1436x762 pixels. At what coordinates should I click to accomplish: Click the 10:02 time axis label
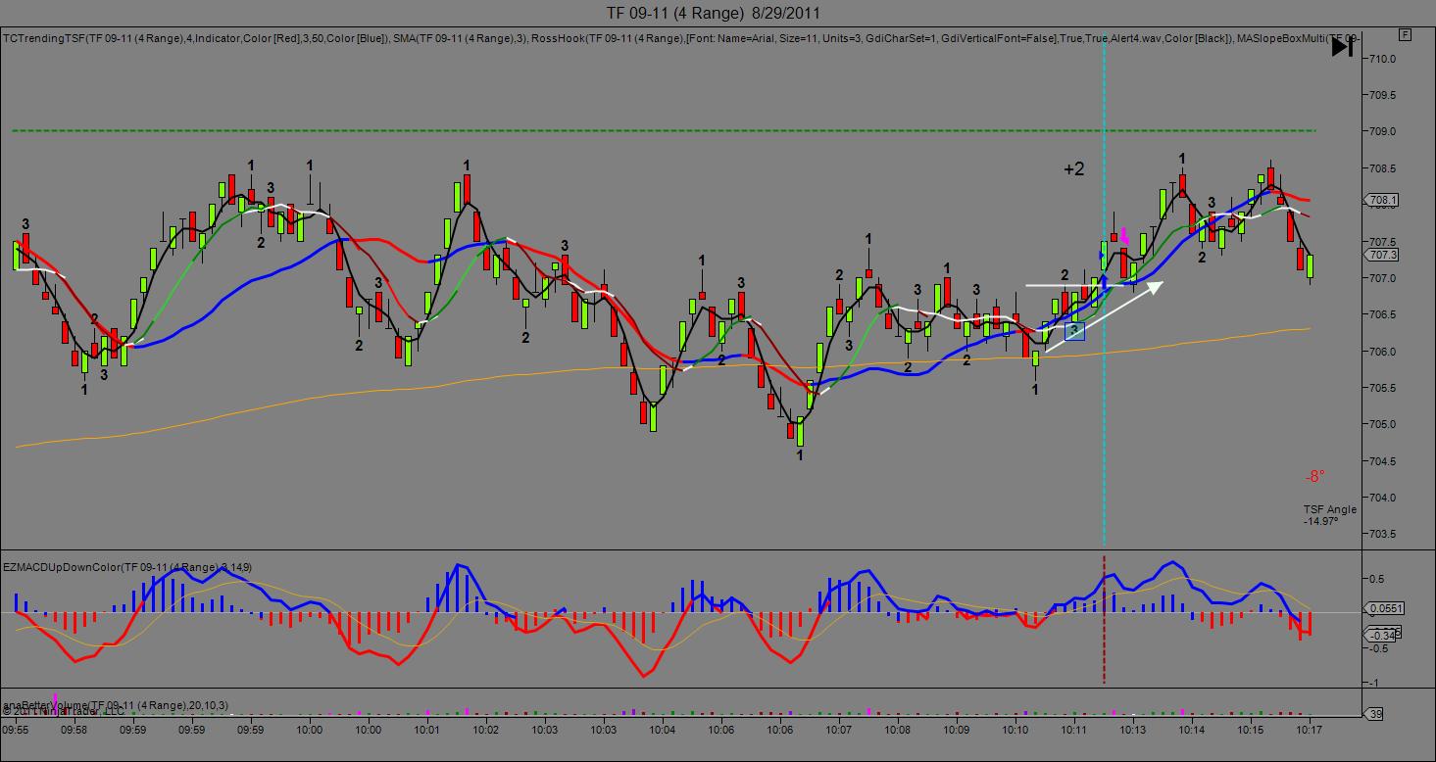(x=486, y=730)
